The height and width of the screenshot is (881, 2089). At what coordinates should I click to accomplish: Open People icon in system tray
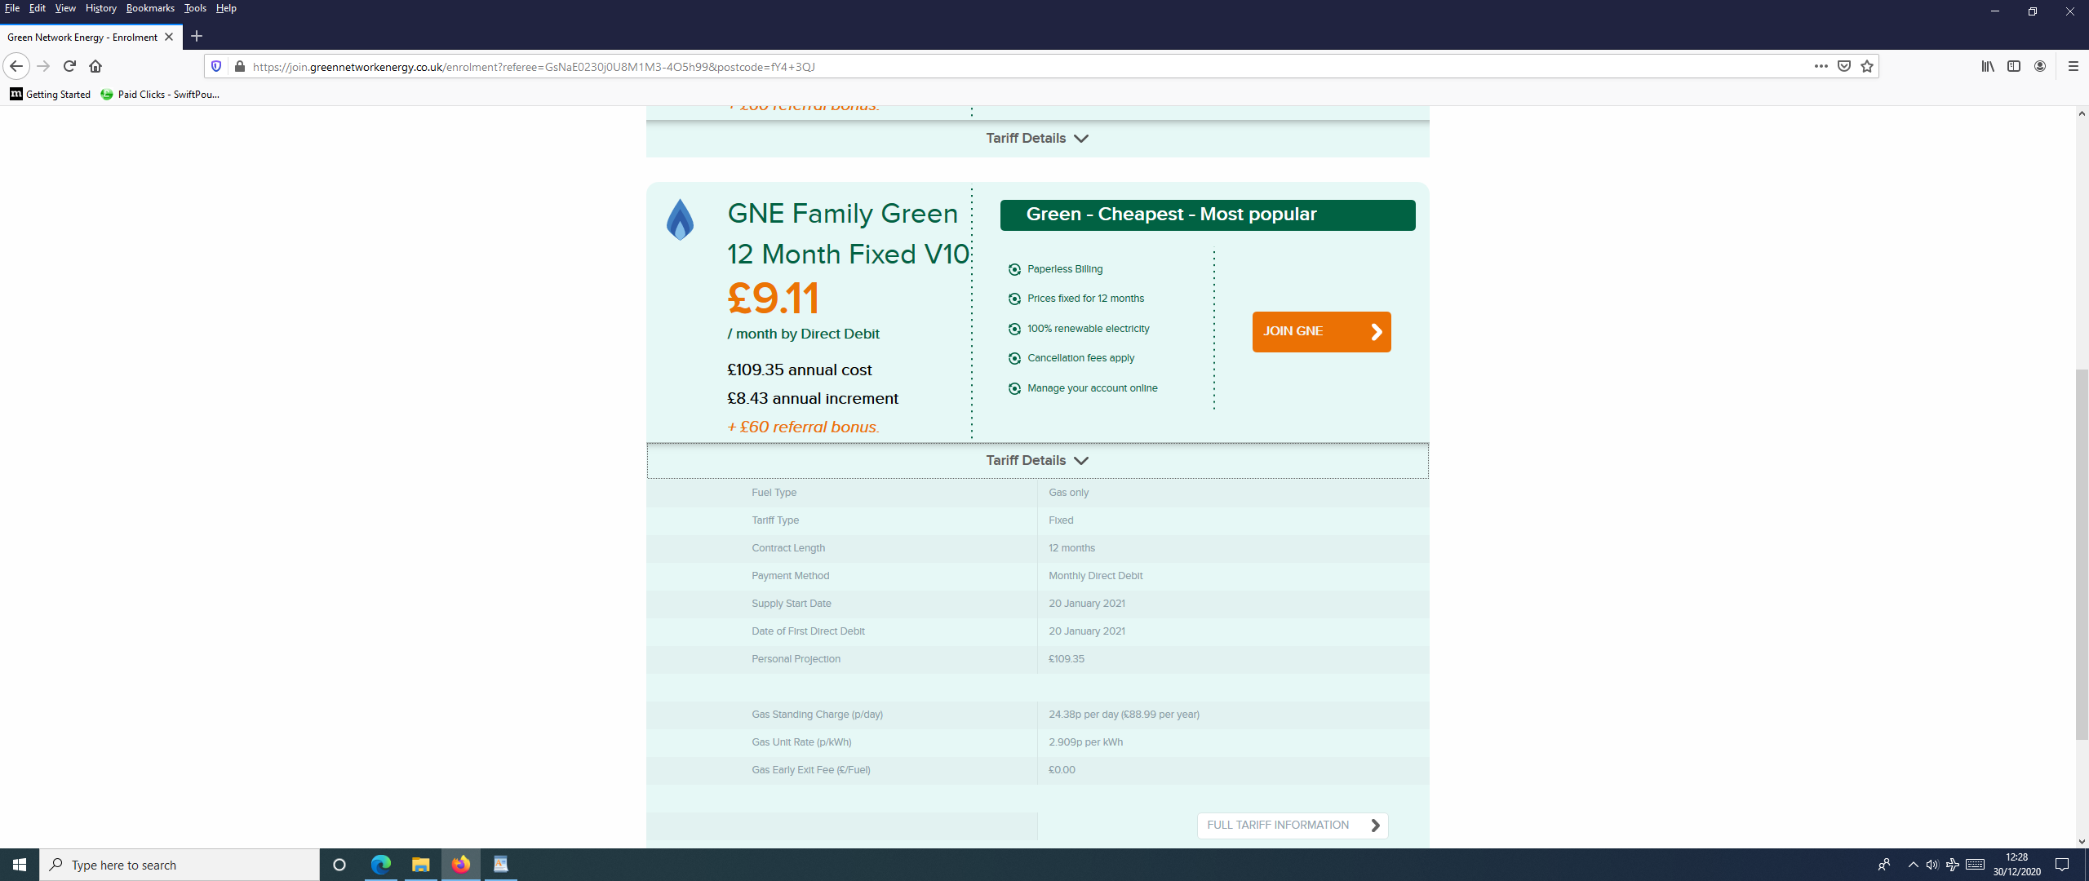coord(1884,865)
